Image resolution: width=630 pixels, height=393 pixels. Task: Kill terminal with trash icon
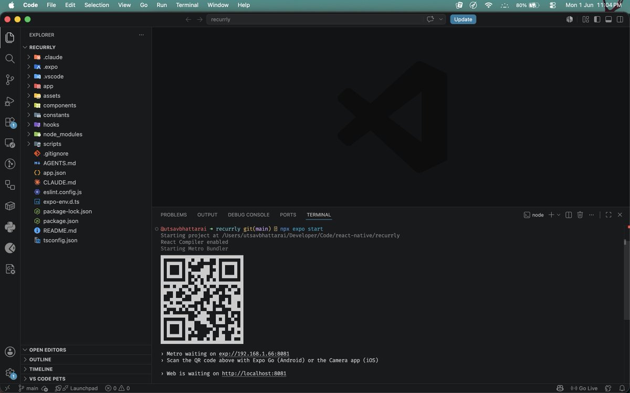[x=580, y=215]
